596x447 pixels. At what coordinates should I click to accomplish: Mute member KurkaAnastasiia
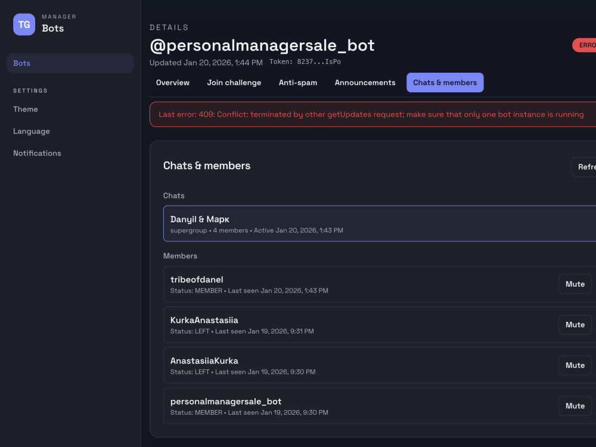point(575,325)
